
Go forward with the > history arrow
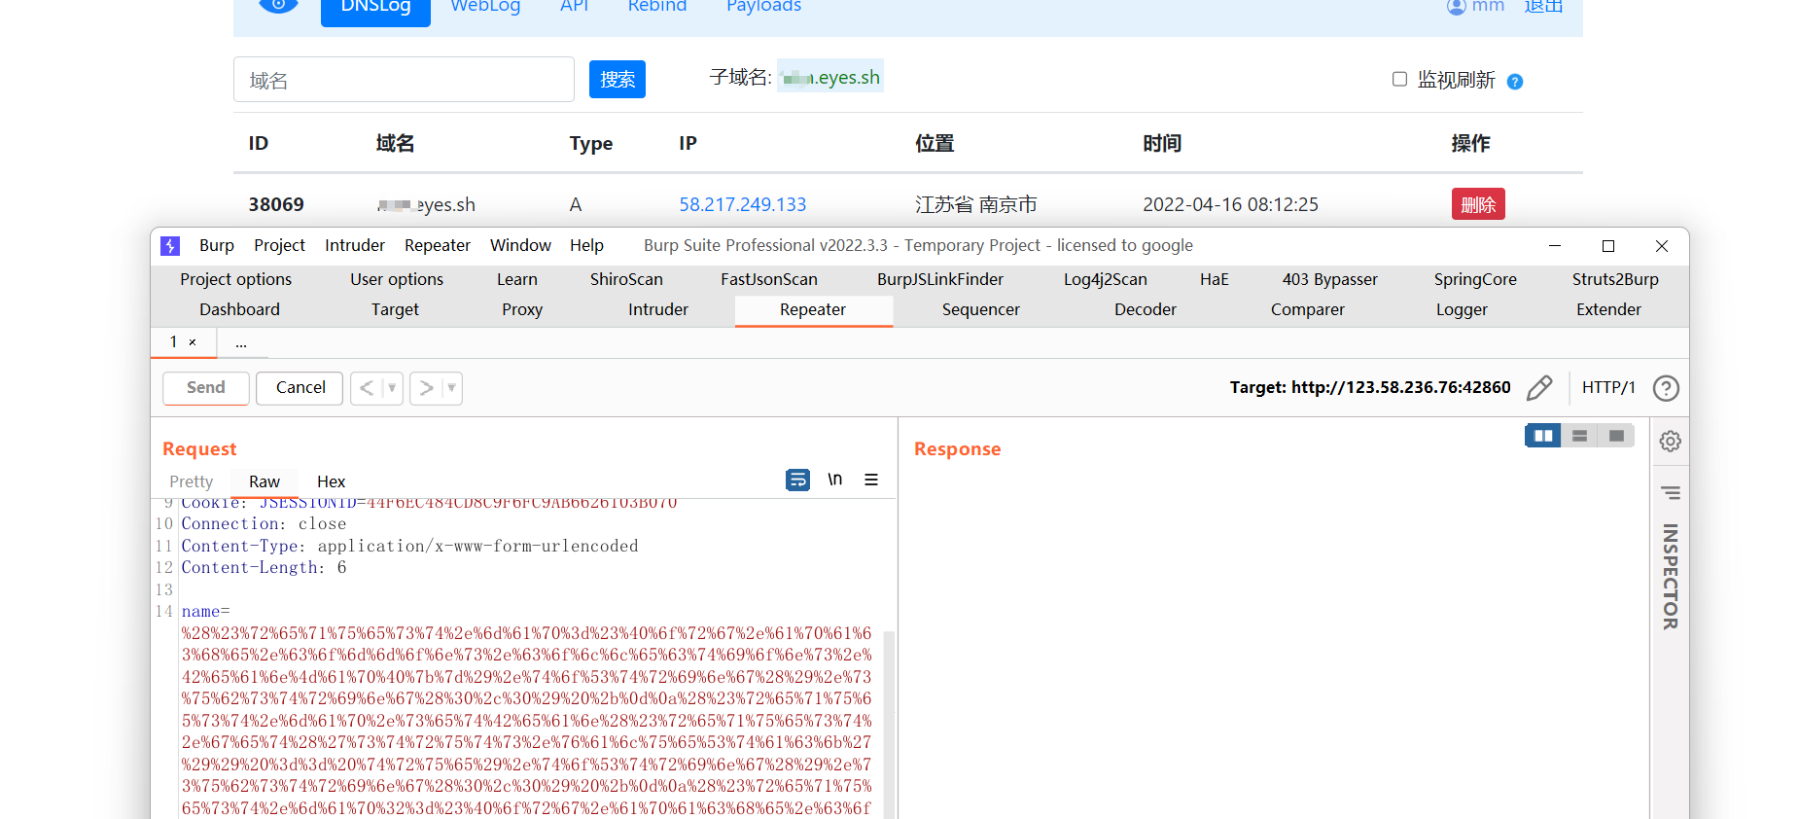426,388
